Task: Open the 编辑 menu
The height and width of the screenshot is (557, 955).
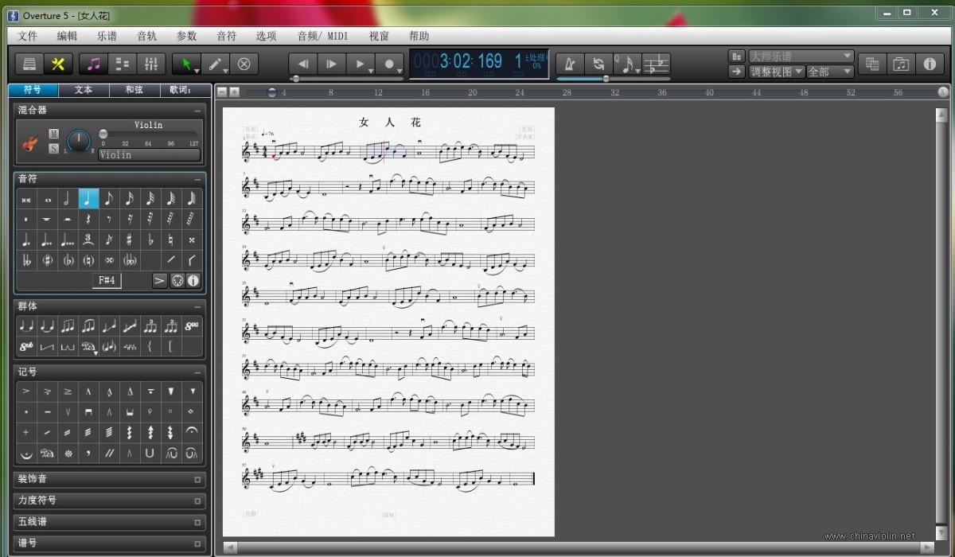Action: point(68,36)
